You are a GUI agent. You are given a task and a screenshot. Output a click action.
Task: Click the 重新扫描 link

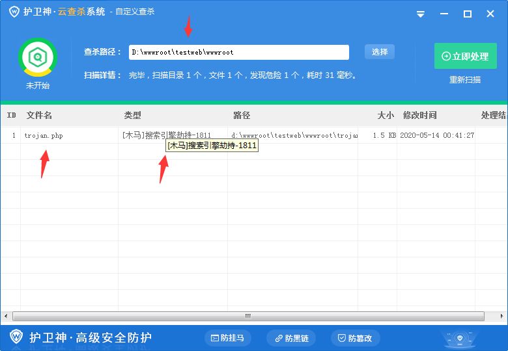click(465, 80)
